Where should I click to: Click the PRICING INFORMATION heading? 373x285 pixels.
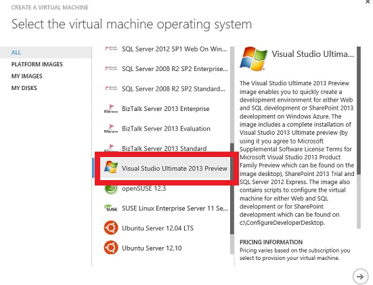(x=271, y=242)
